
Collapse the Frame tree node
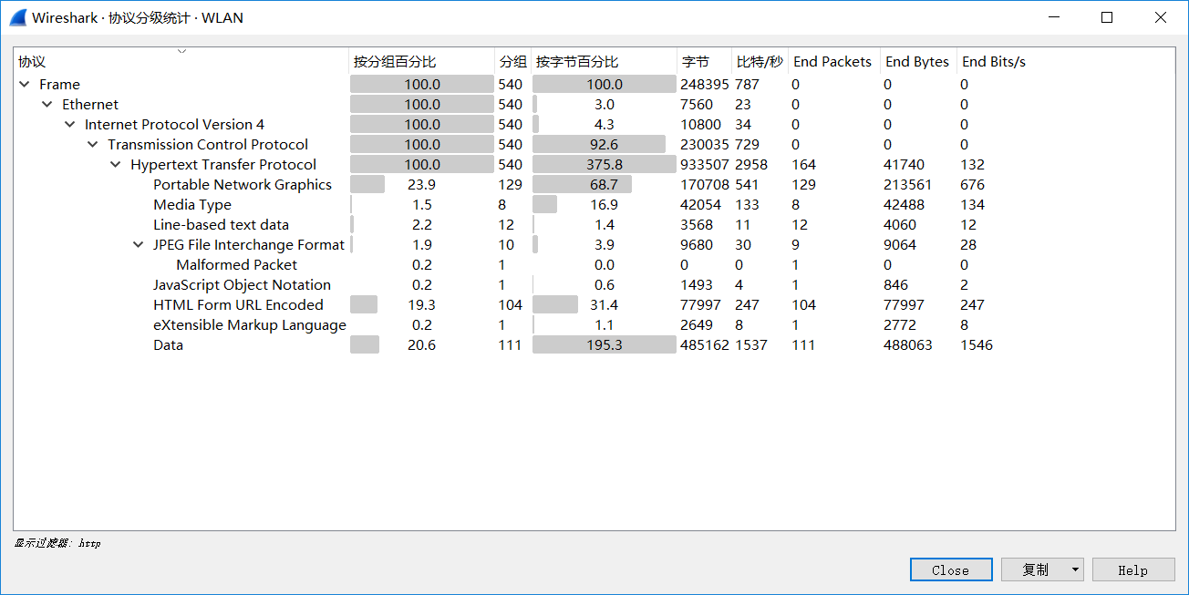[24, 84]
